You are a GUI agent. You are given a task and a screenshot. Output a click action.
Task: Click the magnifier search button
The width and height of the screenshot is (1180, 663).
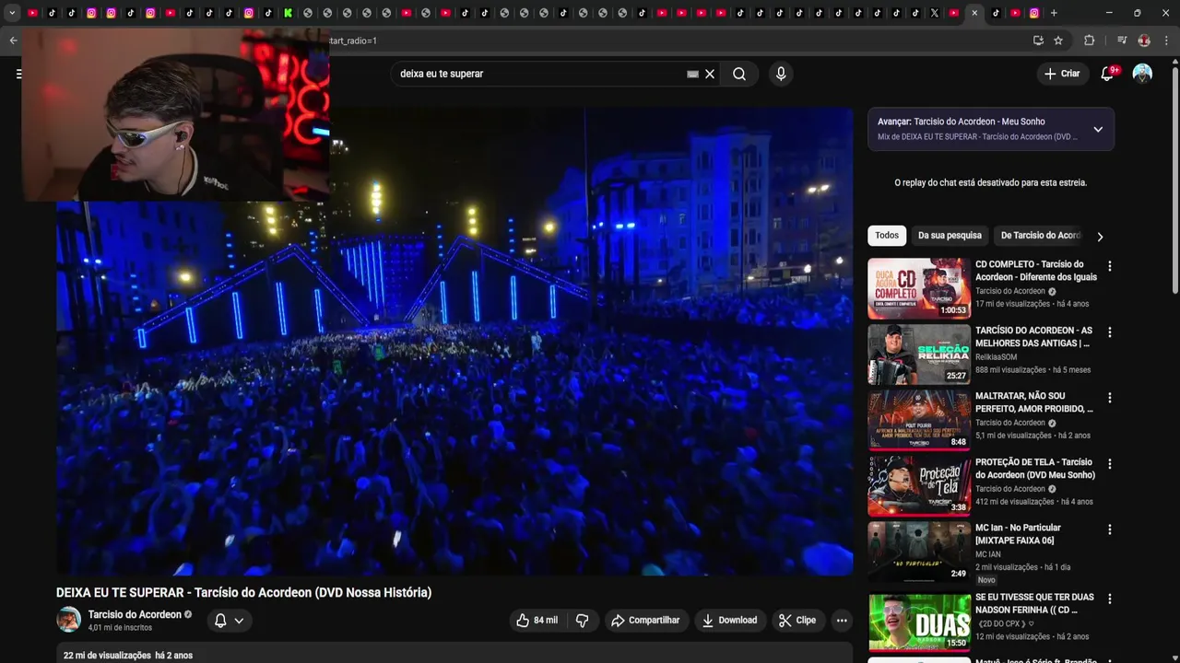(739, 74)
